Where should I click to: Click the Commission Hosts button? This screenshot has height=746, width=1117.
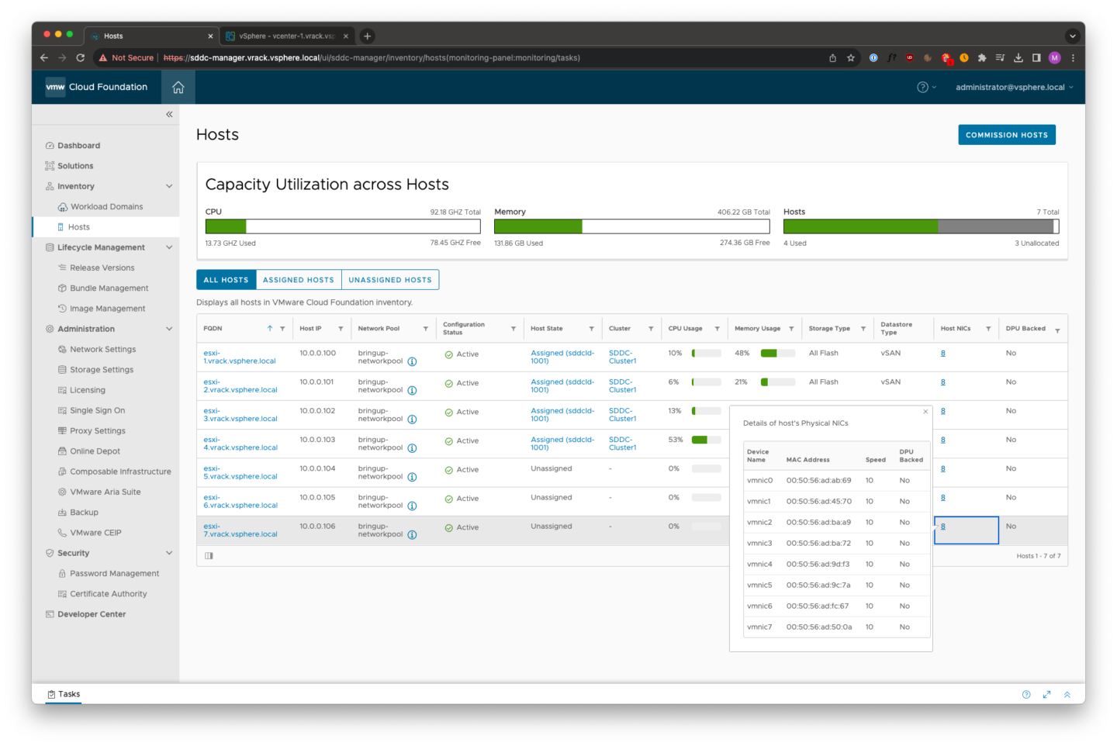[1006, 134]
